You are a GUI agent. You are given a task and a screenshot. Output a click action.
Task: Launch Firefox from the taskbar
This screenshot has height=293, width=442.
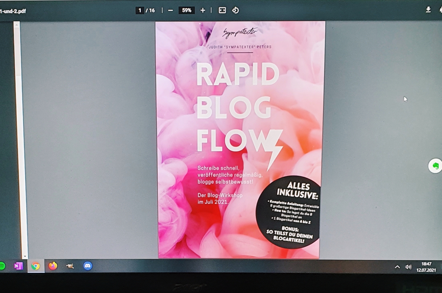(53, 266)
